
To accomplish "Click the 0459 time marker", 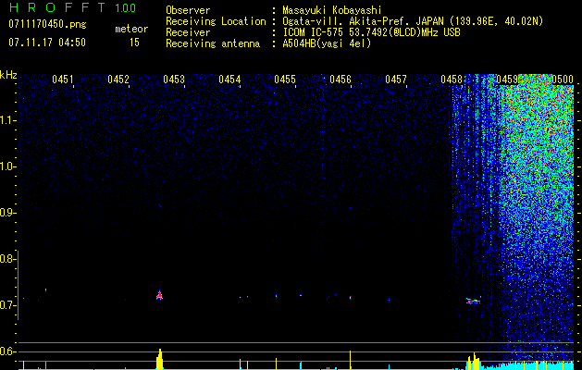I will tap(507, 80).
